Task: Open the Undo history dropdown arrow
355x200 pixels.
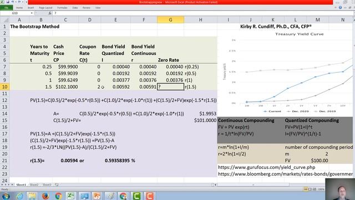Action: [16, 2]
